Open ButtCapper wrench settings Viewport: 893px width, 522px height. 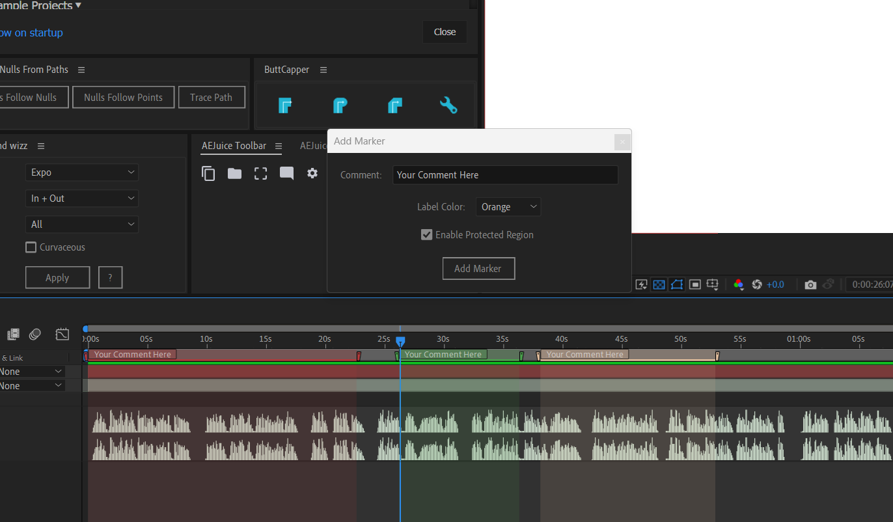click(448, 105)
